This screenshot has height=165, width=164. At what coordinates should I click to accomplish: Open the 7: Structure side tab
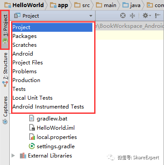click(x=5, y=70)
